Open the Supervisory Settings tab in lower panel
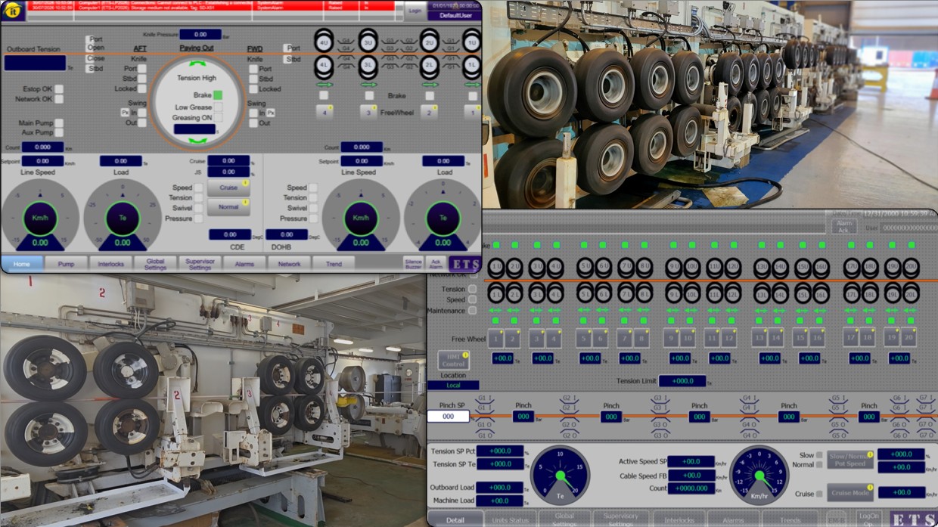 click(x=620, y=519)
